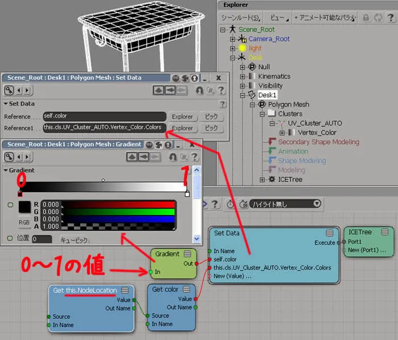The image size is (398, 340).
Task: Click the refresh icon in Explorer toolbar
Action: click(378, 18)
